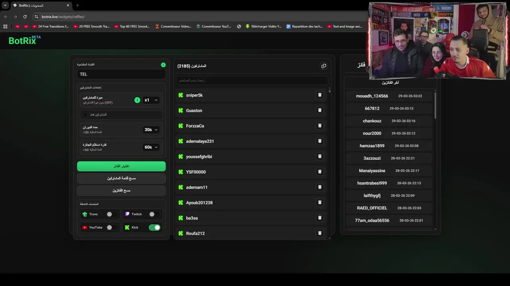Delete participant Guaston with trash icon
Screen dimensions: 510x286
click(320, 110)
